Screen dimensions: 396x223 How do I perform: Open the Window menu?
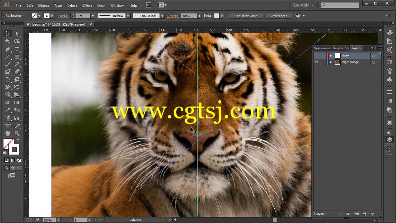[x=117, y=5]
